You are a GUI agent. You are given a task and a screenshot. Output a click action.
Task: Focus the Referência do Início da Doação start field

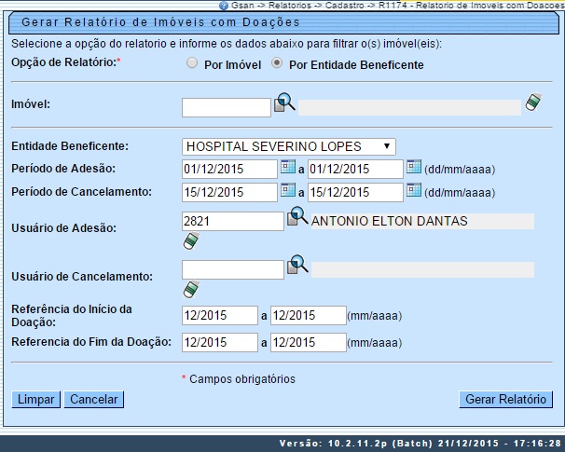pyautogui.click(x=220, y=316)
